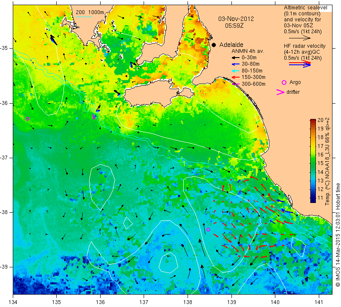Click the ANMN 4h av. legend heading
This screenshot has width=341, height=307.
[x=248, y=51]
